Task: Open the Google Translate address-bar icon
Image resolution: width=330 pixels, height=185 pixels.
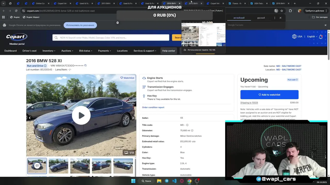Action: tap(276, 11)
